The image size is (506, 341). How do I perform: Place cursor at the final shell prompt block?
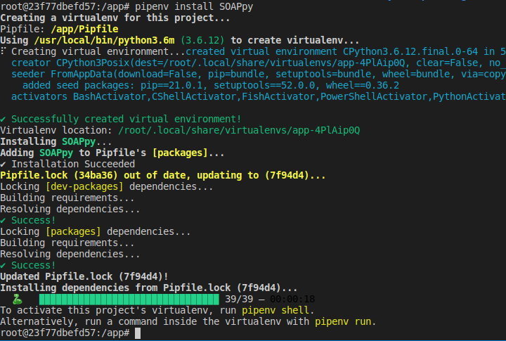click(x=138, y=333)
